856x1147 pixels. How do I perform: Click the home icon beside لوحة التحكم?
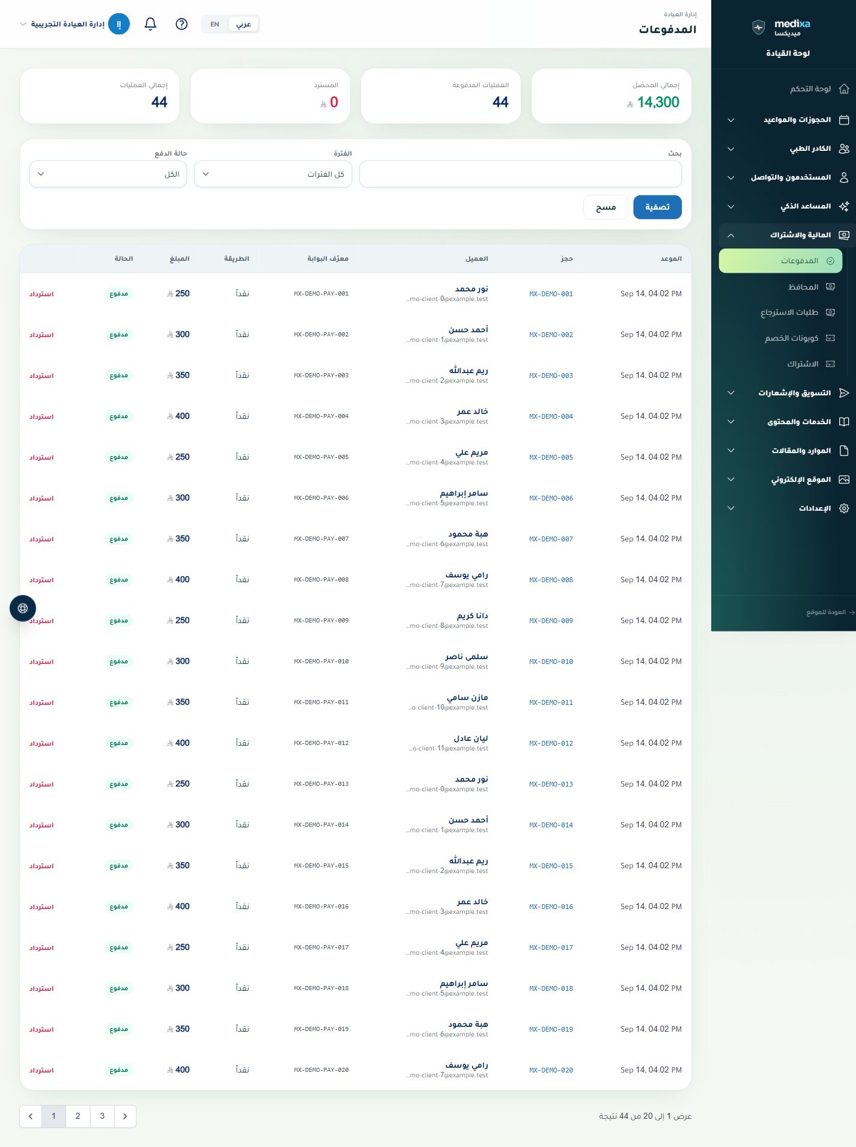[x=844, y=89]
